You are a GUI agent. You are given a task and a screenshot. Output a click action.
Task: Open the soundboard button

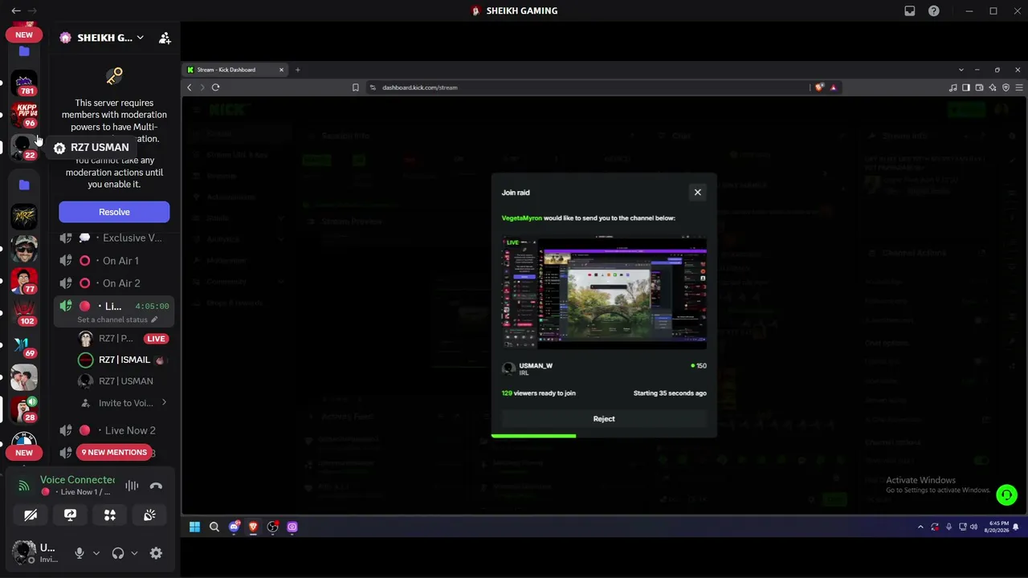click(x=149, y=515)
